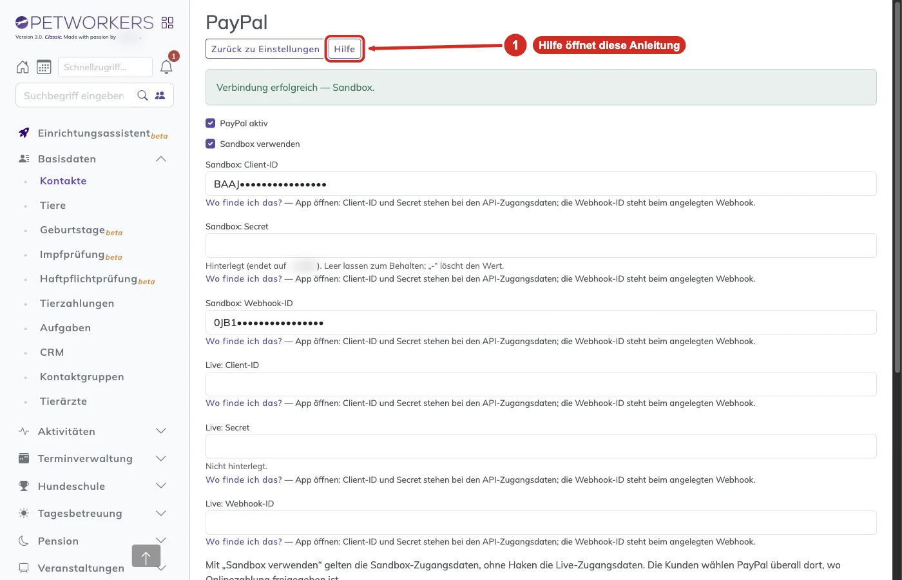Open the grid apps icon beside the logo
This screenshot has width=902, height=580.
[x=168, y=23]
